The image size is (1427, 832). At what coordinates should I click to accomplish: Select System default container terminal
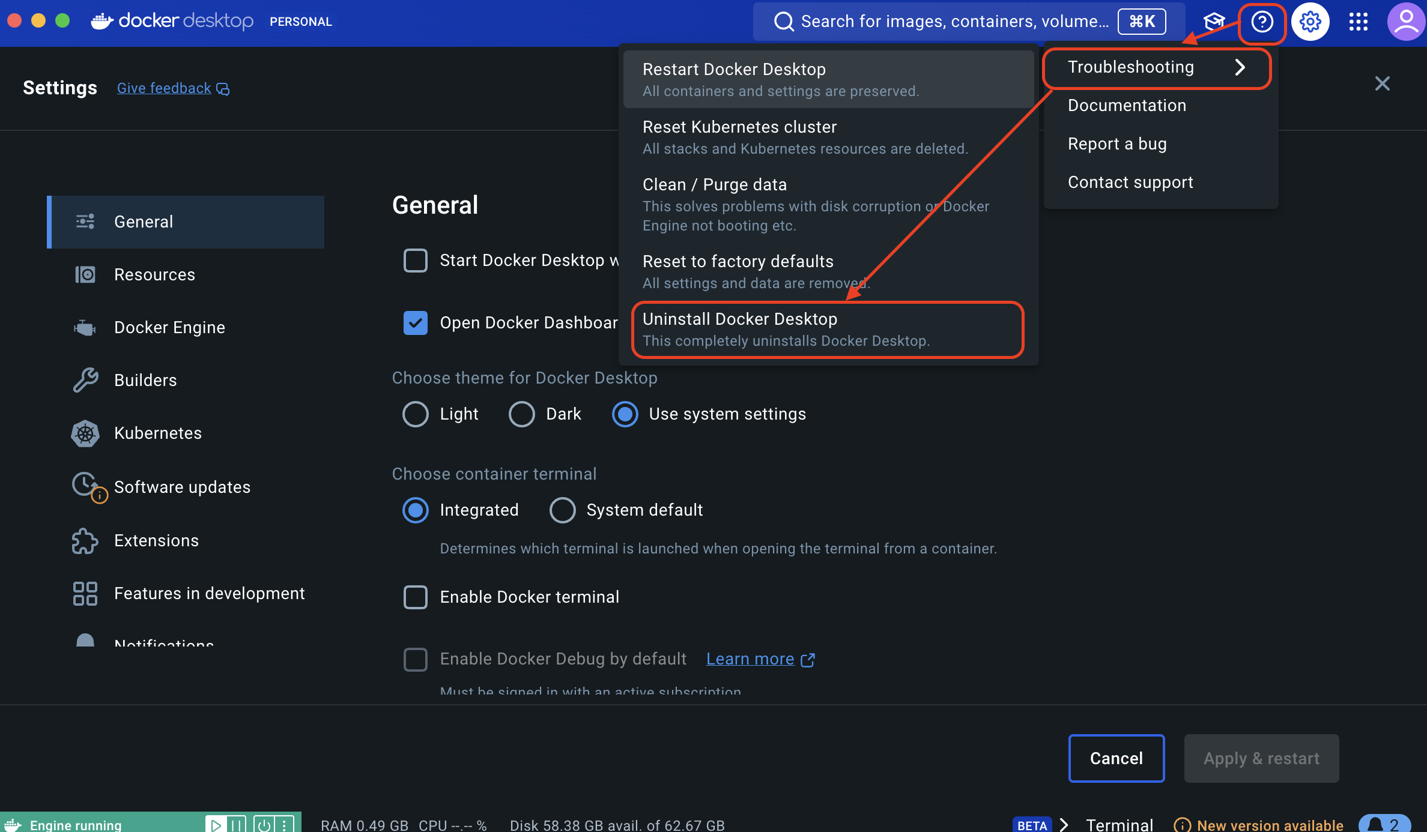(563, 510)
